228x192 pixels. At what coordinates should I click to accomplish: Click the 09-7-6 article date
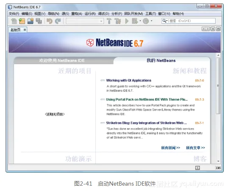click(200, 80)
